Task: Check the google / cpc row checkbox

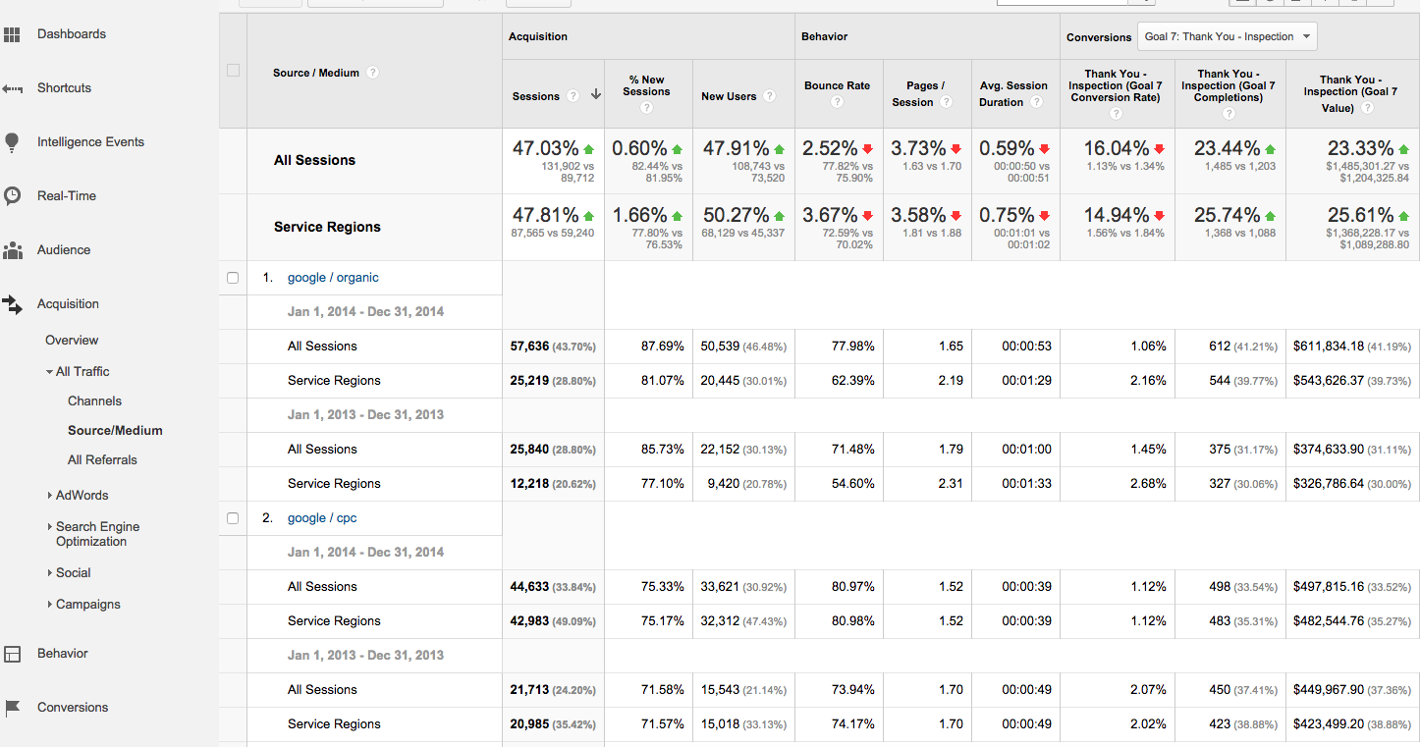Action: 233,518
